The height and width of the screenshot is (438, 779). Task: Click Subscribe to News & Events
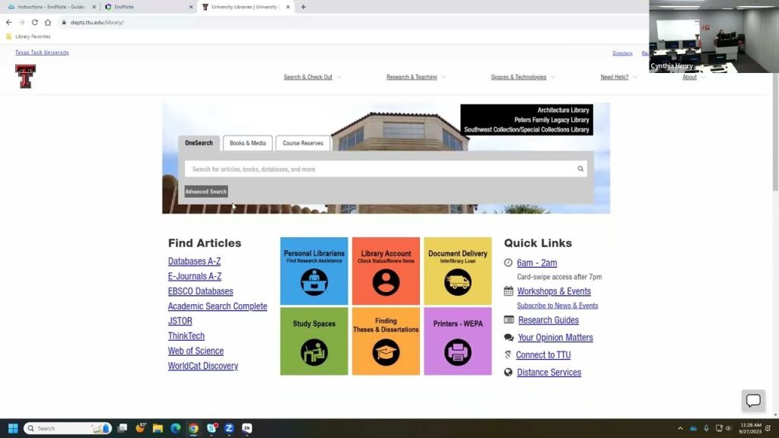pos(558,306)
